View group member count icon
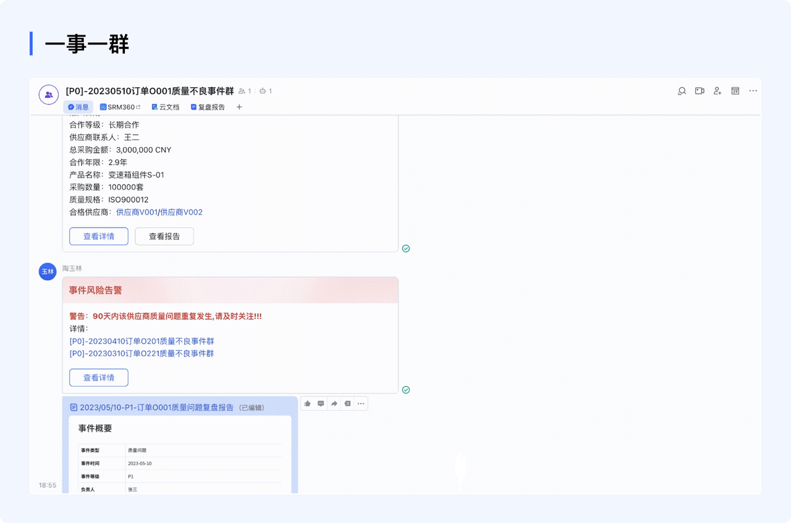The image size is (791, 523). point(245,91)
